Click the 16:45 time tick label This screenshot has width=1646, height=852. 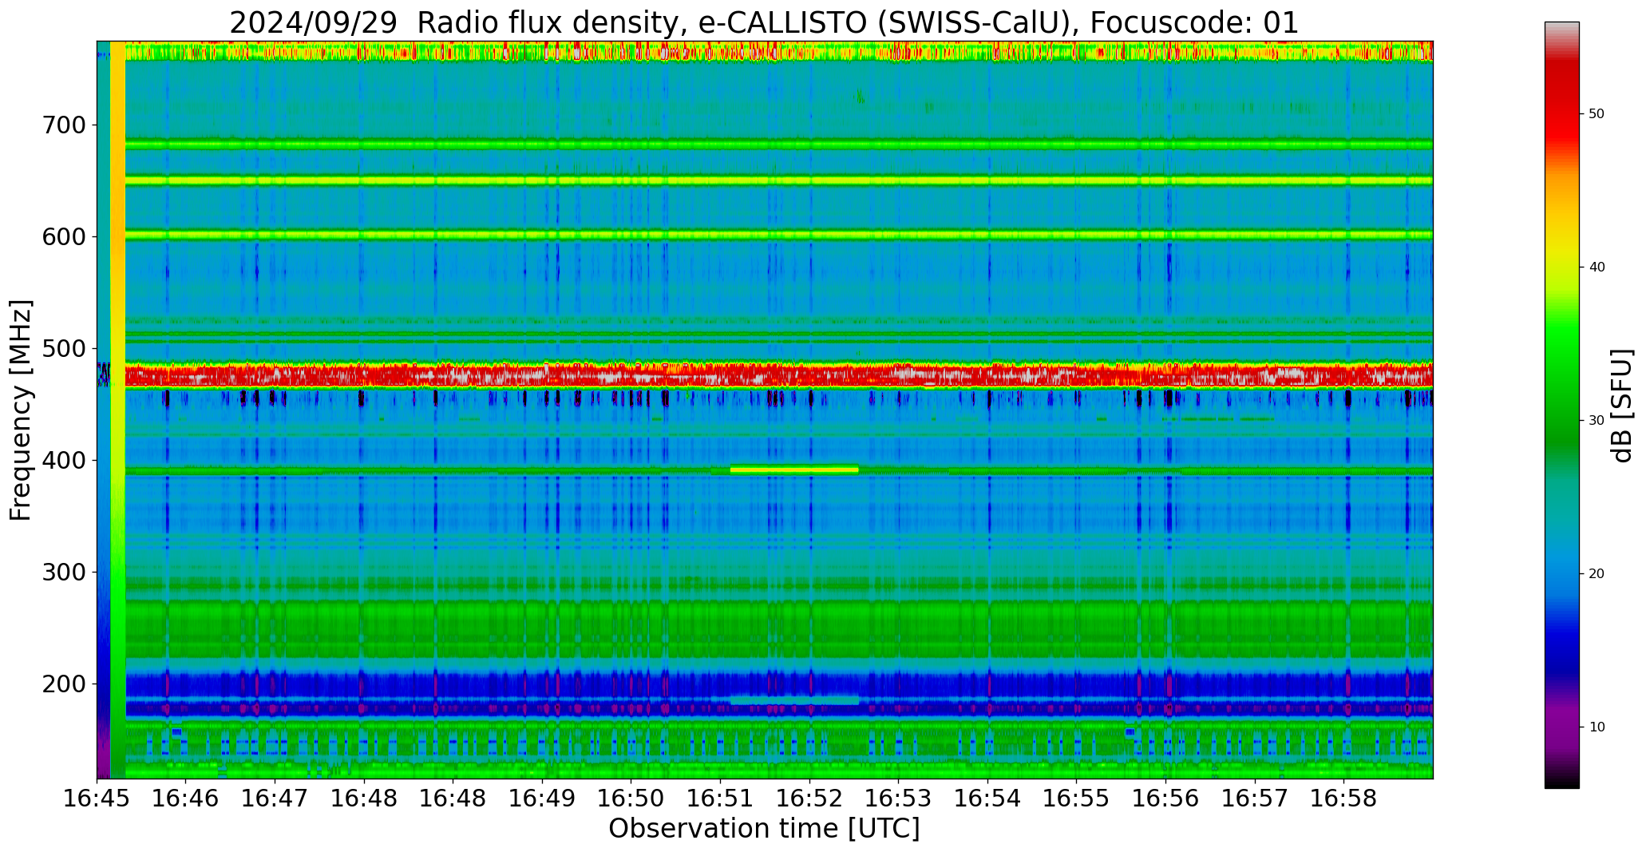(x=97, y=799)
